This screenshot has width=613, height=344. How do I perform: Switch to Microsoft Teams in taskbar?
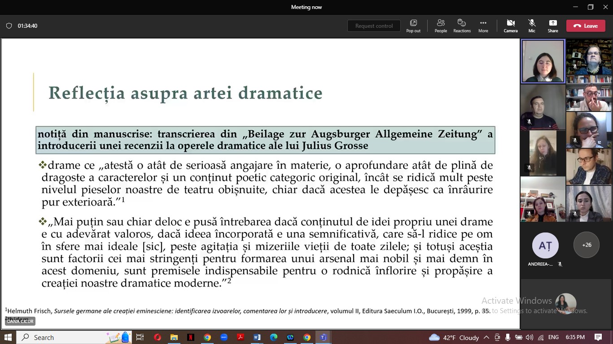323,337
